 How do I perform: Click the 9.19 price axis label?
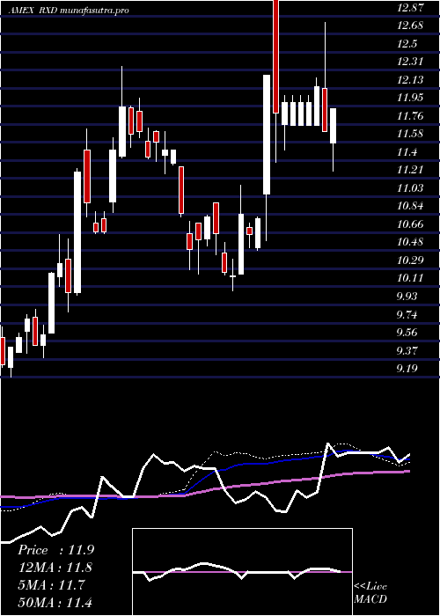[x=408, y=369]
